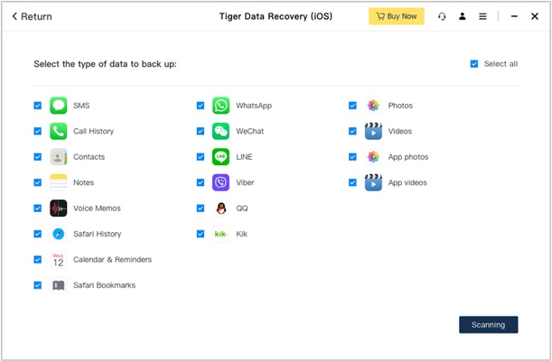Open customer support headset icon

(x=442, y=16)
